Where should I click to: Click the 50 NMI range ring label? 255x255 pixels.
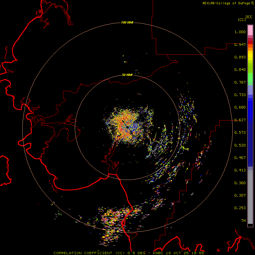click(x=127, y=75)
